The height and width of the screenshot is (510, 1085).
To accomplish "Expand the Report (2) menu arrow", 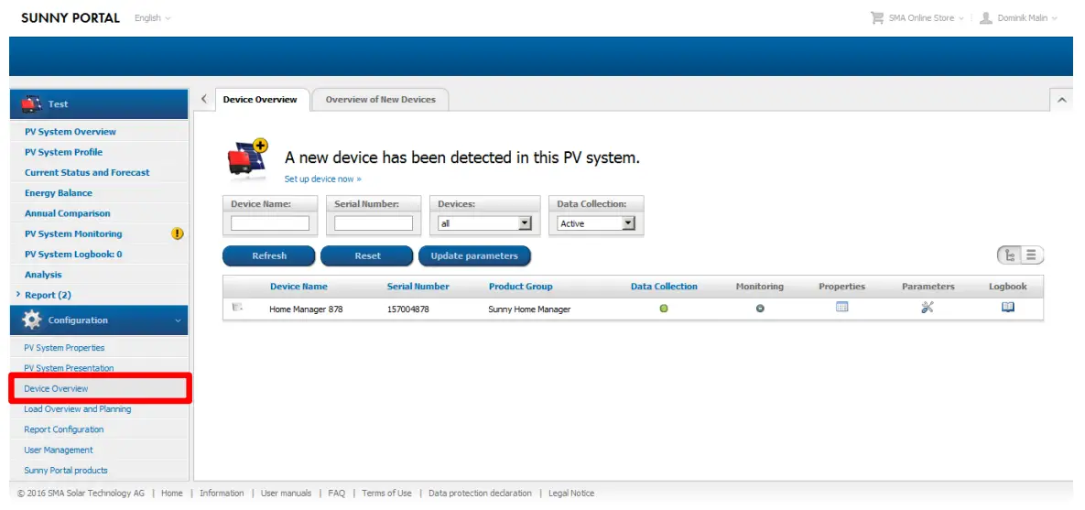I will point(18,294).
